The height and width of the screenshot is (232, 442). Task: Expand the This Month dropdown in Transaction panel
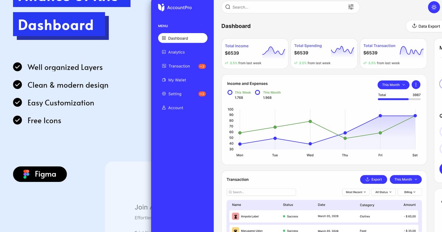pos(406,179)
